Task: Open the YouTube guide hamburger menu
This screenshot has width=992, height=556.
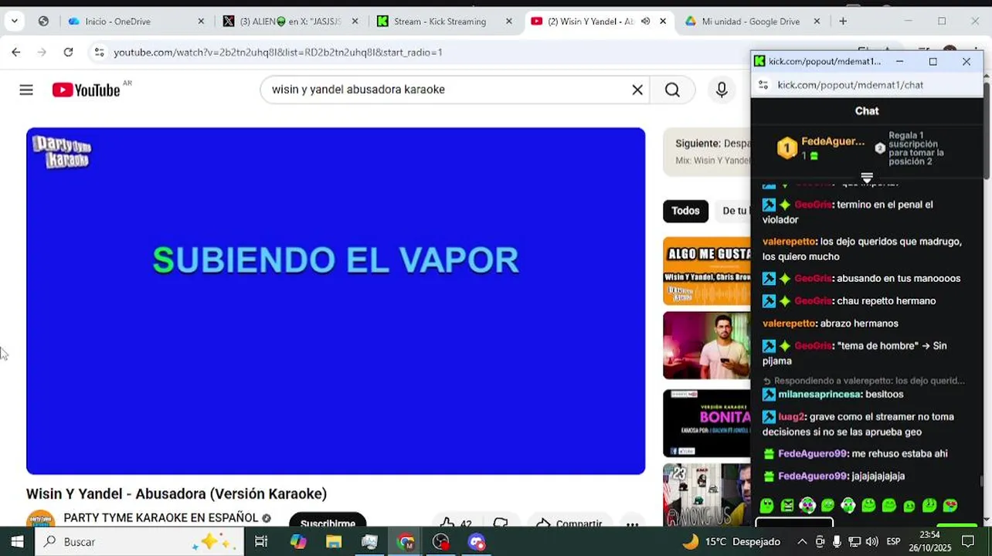Action: [26, 90]
